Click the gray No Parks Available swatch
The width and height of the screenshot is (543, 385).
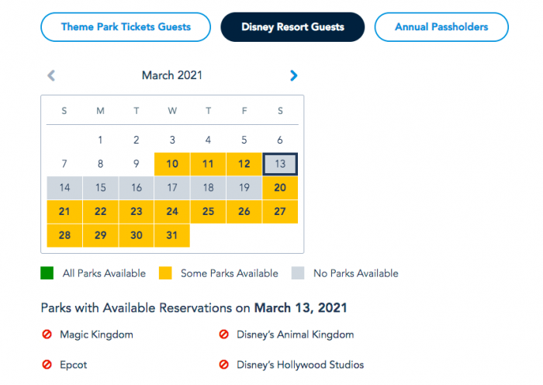(x=297, y=273)
